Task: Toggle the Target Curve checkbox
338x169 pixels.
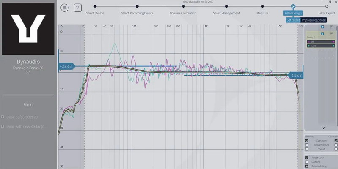Action: (307, 158)
